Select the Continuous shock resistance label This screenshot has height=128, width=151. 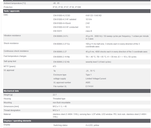click(x=16, y=51)
